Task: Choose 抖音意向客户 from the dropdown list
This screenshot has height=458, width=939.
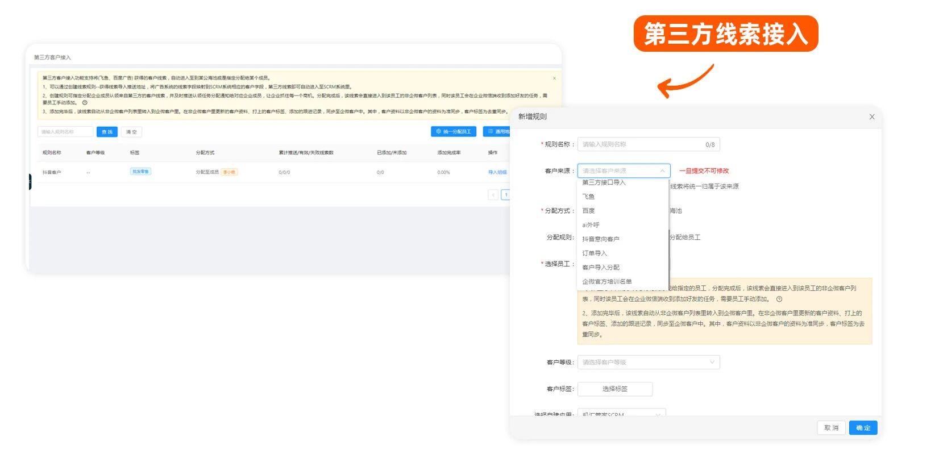Action: [x=600, y=239]
